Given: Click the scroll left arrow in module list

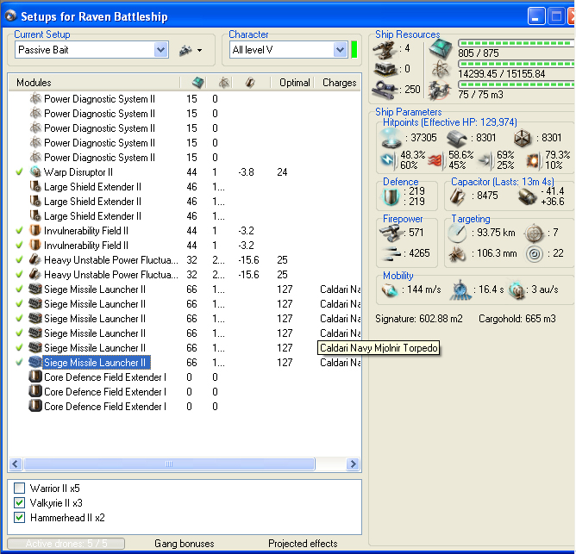Looking at the screenshot, I should (15, 464).
